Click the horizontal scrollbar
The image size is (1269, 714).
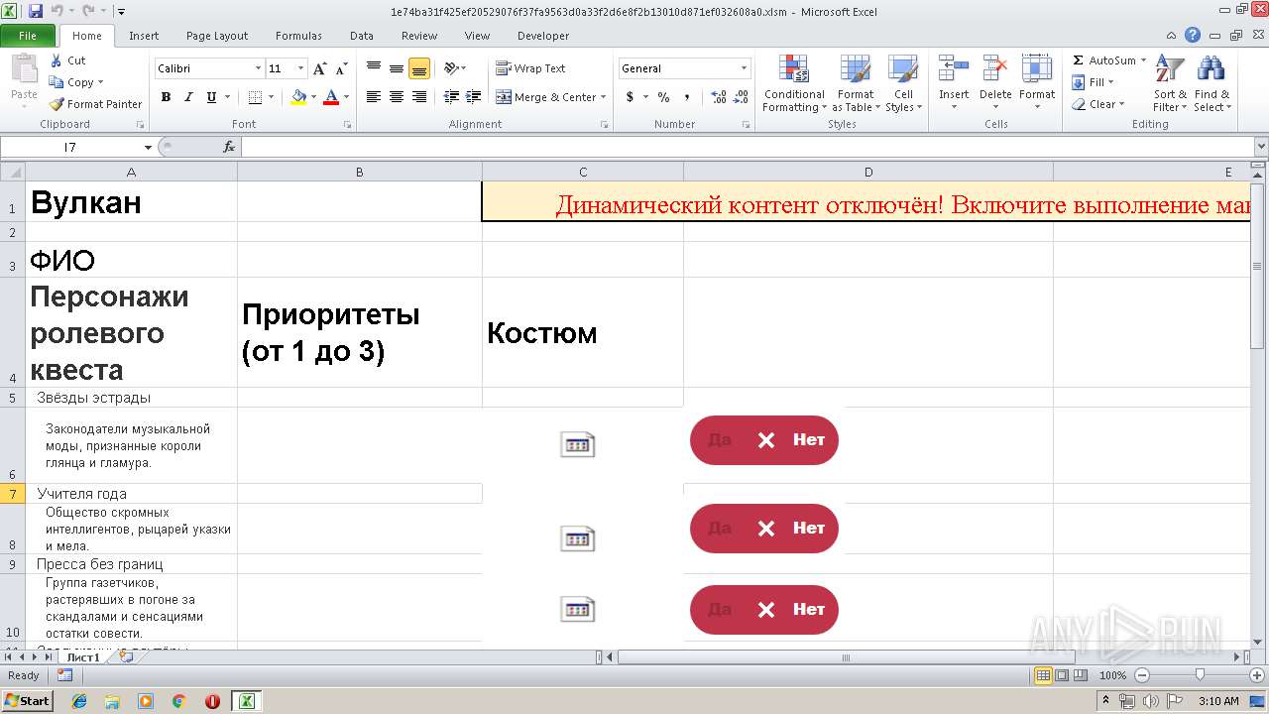click(x=846, y=656)
